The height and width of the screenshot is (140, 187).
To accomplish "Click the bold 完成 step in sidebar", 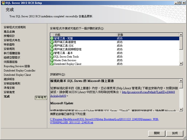I will (7, 97).
